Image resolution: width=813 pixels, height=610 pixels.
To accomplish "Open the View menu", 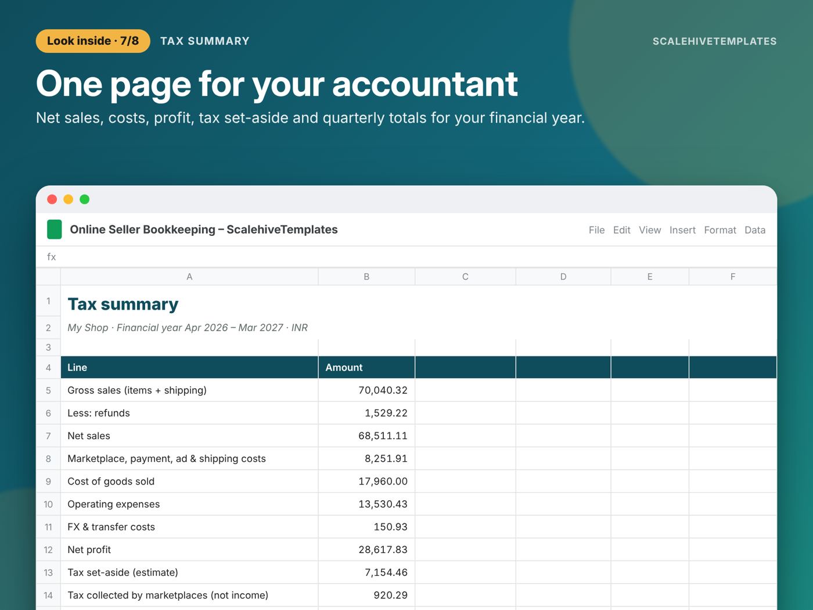I will coord(650,230).
